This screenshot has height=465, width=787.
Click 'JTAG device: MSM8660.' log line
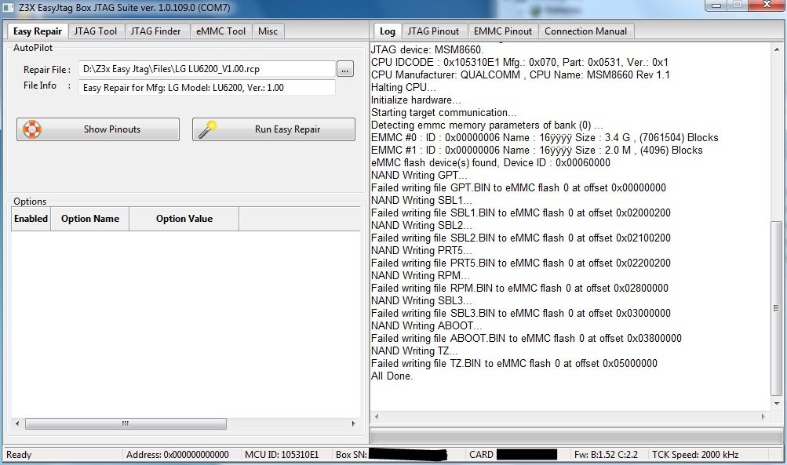pyautogui.click(x=427, y=49)
